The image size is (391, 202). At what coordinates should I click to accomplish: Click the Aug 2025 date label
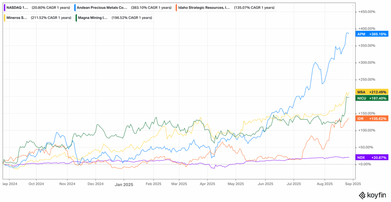(x=325, y=184)
